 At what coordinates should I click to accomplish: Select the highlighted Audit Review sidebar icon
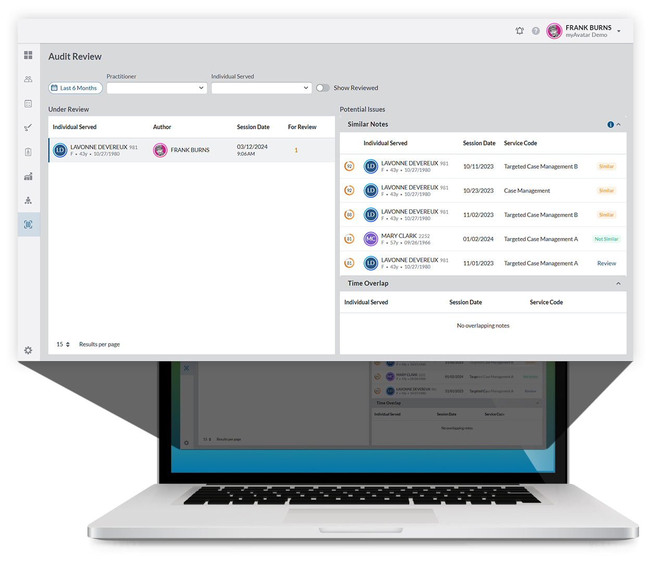tap(28, 224)
